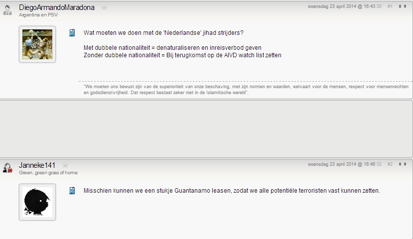The image size is (413, 239).
Task: Click the subtitle 'Green, green grass of home'
Action: [48, 173]
